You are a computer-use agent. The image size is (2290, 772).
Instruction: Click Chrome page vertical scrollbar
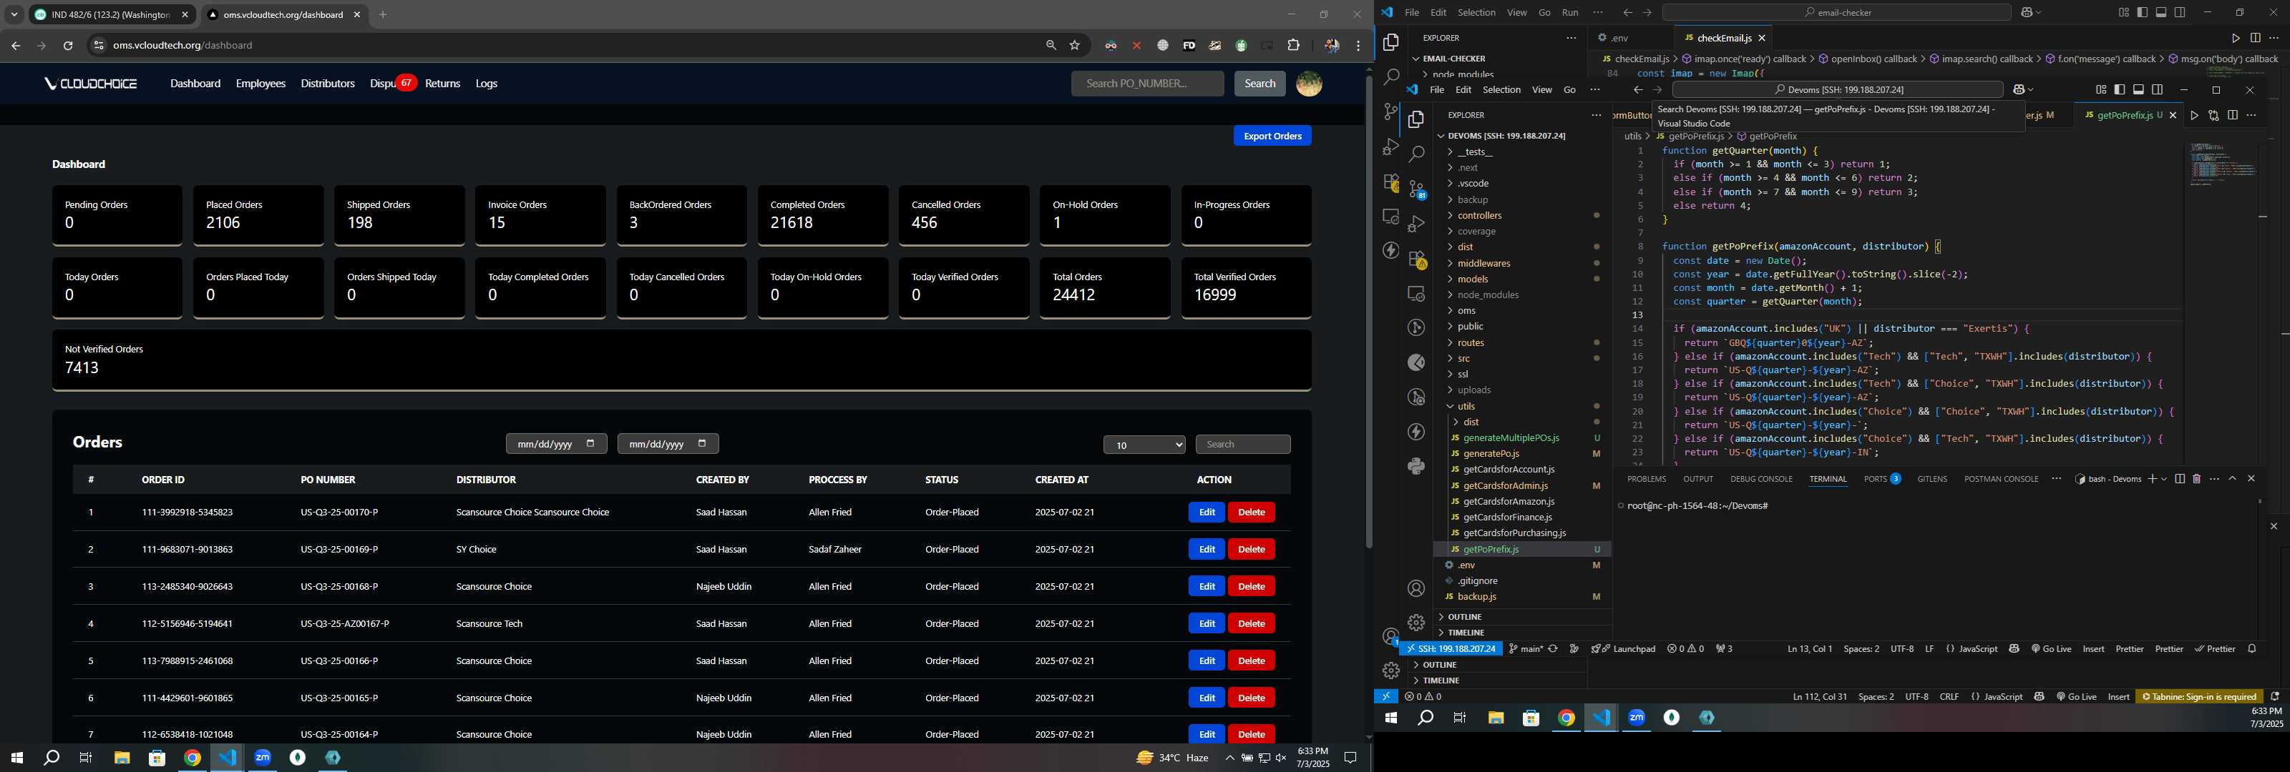[1368, 311]
